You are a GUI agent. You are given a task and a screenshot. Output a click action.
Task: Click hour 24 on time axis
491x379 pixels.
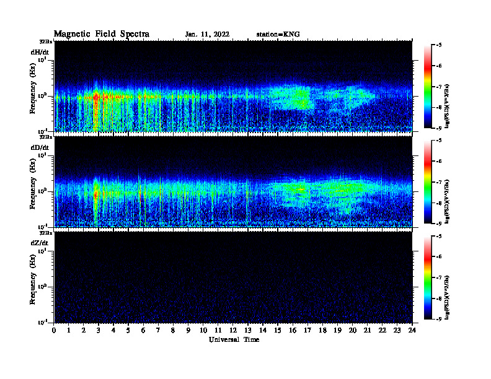tap(412, 331)
